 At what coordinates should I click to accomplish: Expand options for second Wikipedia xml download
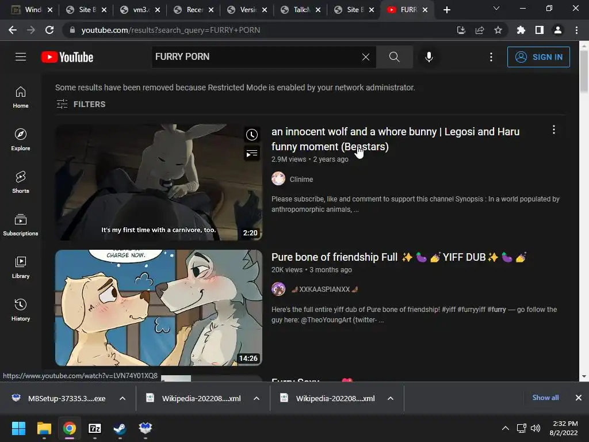tap(391, 398)
